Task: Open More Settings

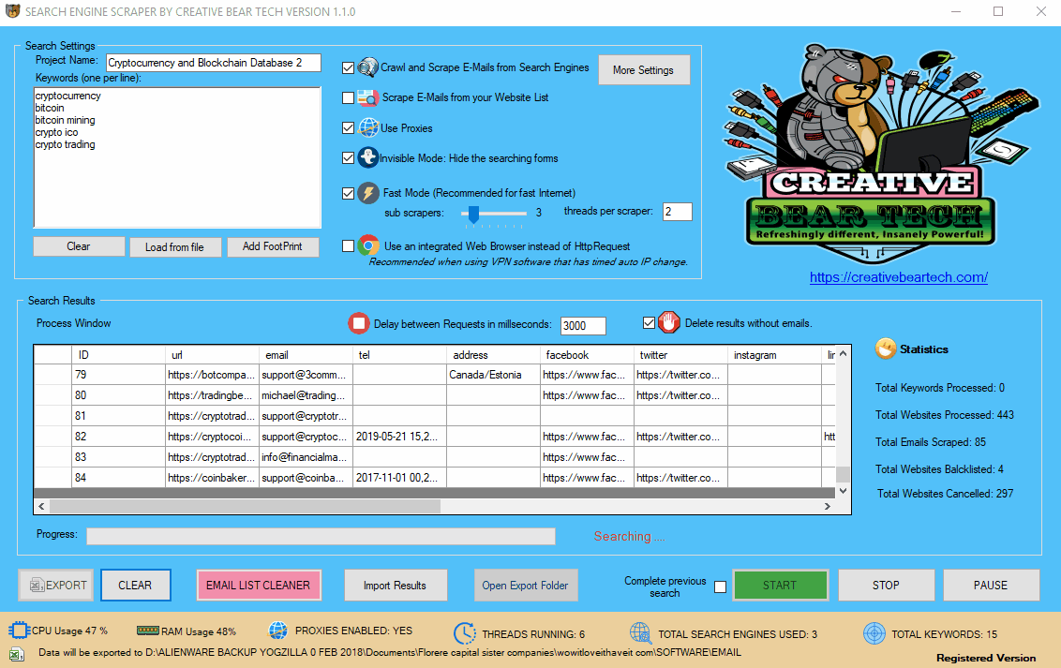Action: click(x=644, y=69)
